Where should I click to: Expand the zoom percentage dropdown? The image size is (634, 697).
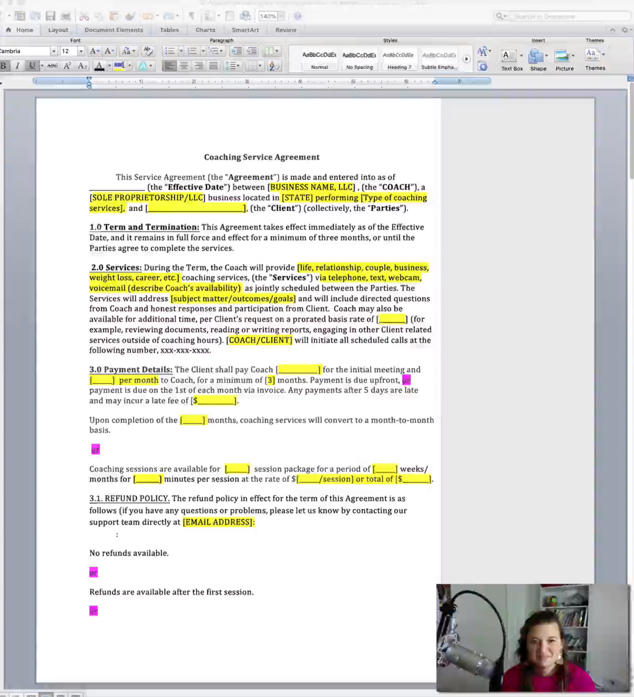[281, 16]
